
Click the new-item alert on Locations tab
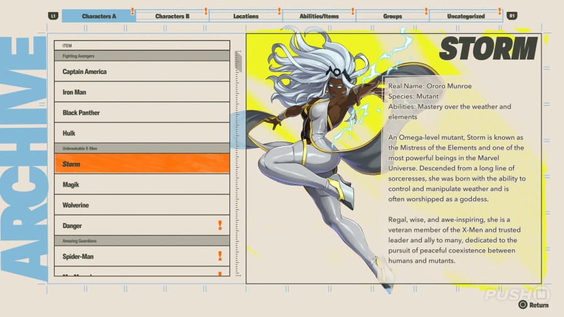279,11
